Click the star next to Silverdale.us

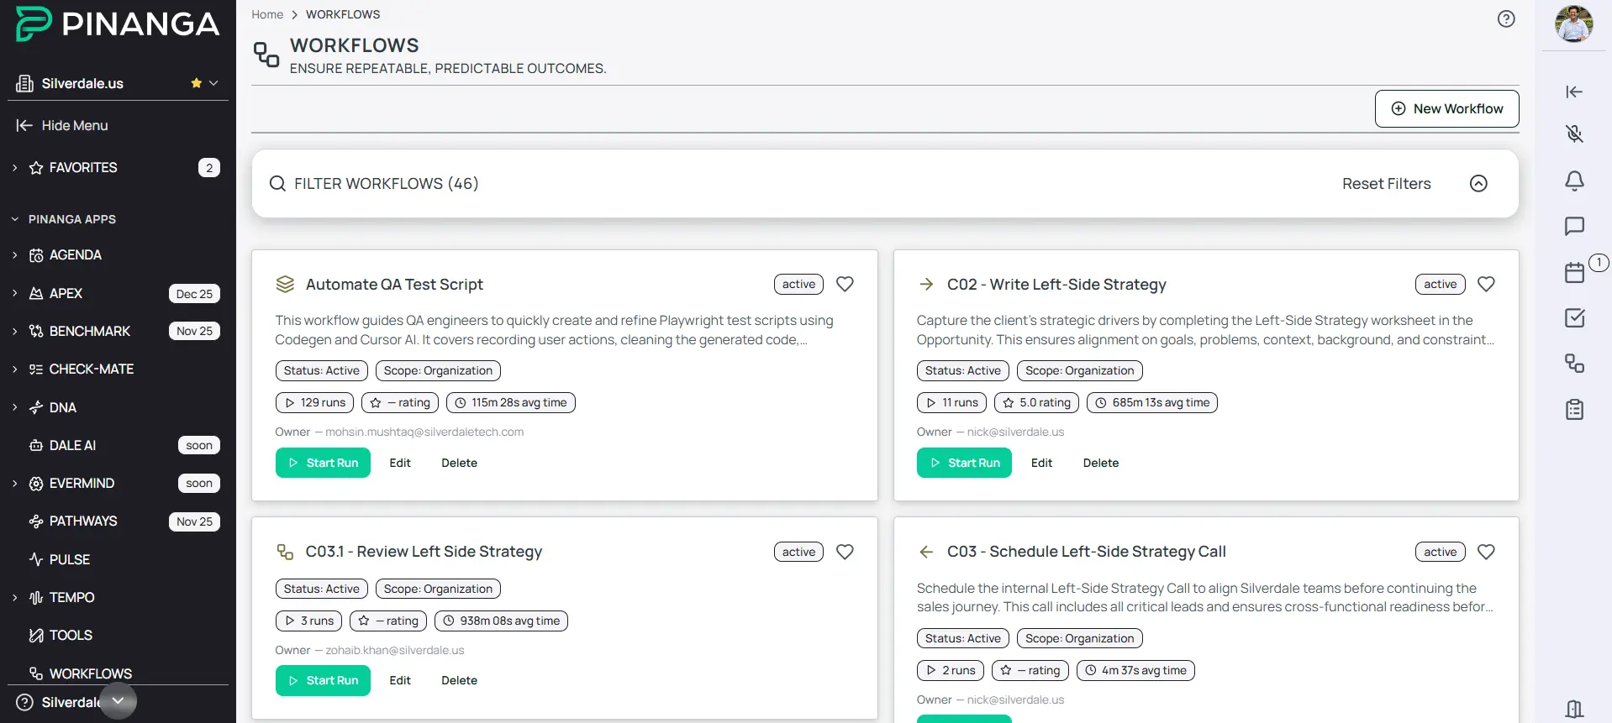tap(196, 83)
